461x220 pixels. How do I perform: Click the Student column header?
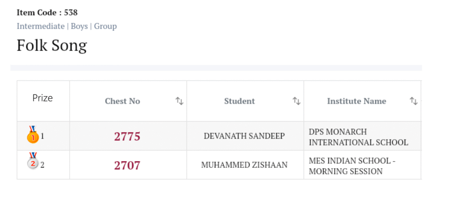240,101
